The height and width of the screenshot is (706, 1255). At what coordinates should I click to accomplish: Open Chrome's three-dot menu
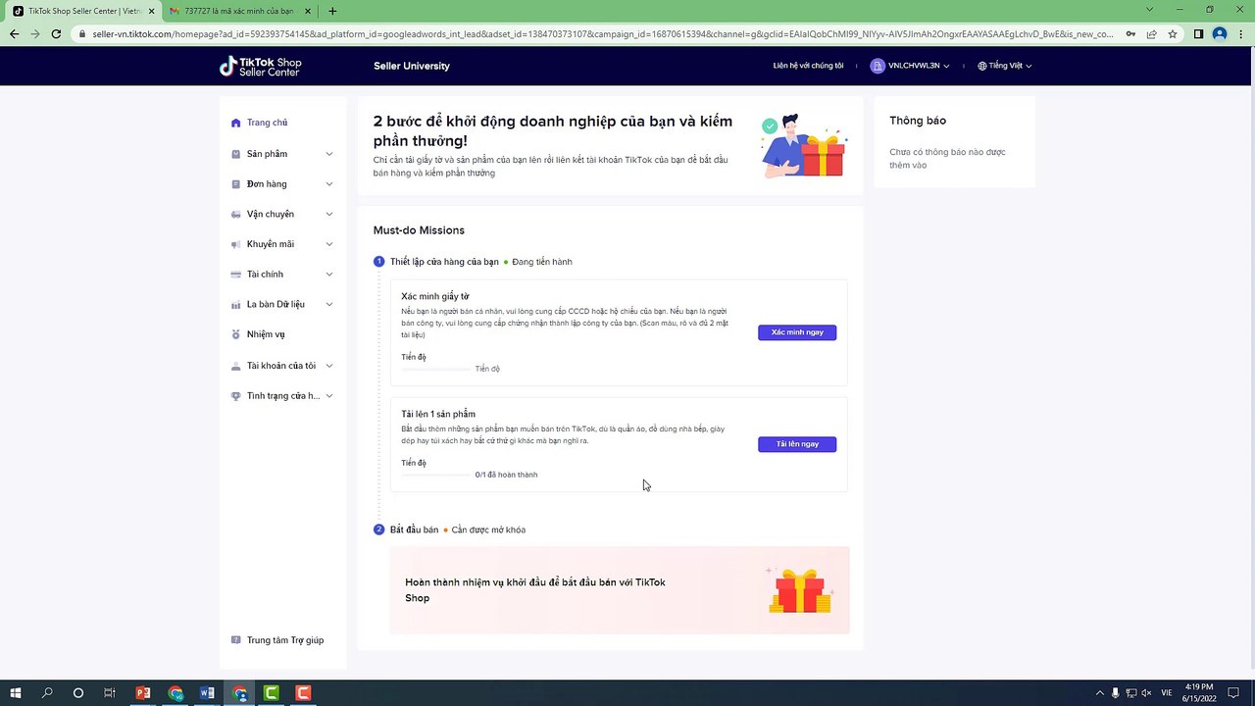tap(1241, 34)
